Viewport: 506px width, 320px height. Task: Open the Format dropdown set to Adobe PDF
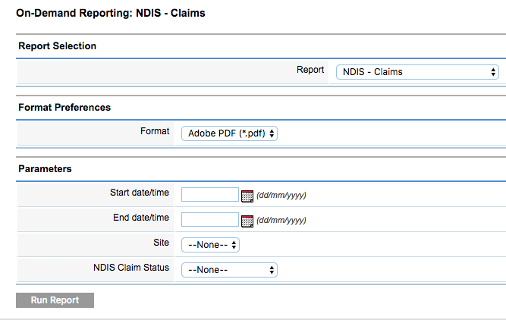point(229,133)
